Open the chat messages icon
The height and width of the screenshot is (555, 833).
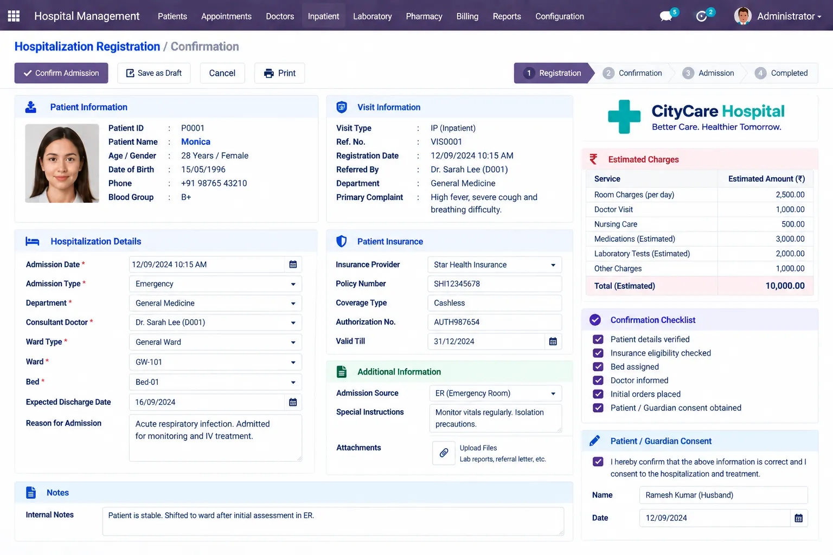(666, 16)
